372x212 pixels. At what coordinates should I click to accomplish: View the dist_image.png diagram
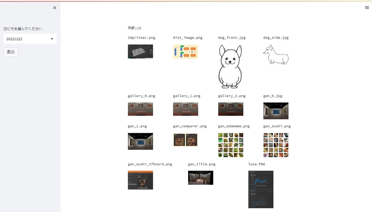pyautogui.click(x=185, y=52)
